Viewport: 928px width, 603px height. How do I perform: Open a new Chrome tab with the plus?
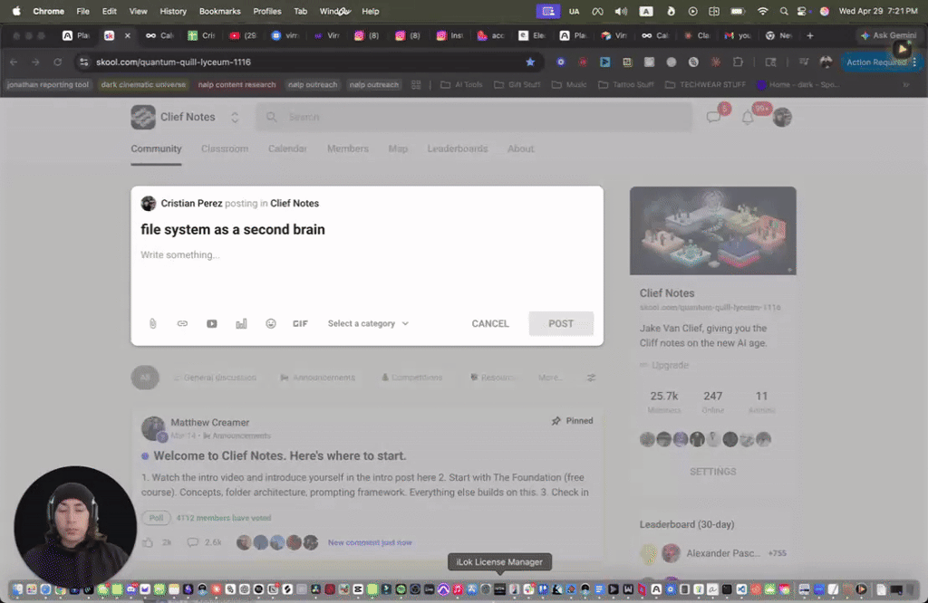(809, 35)
